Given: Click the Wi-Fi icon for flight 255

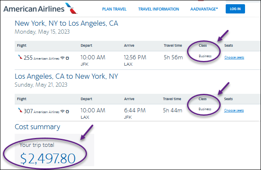Looking at the screenshot, I should (63, 58).
